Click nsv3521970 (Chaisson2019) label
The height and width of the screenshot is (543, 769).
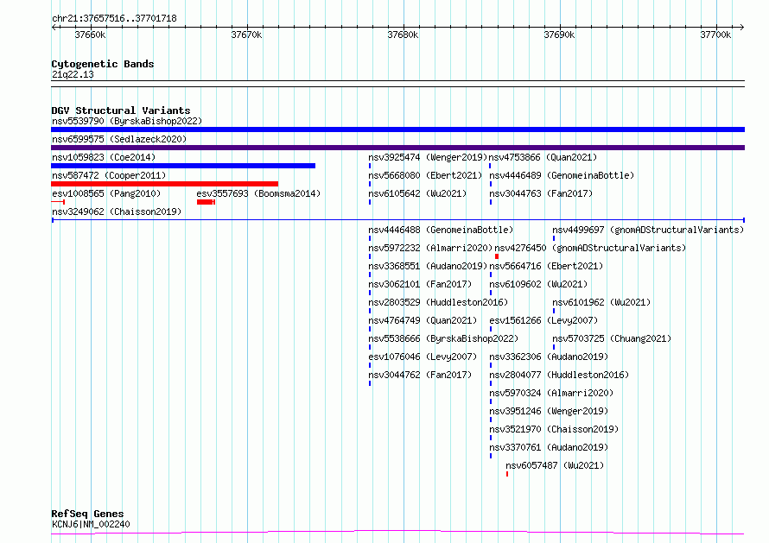tap(554, 429)
